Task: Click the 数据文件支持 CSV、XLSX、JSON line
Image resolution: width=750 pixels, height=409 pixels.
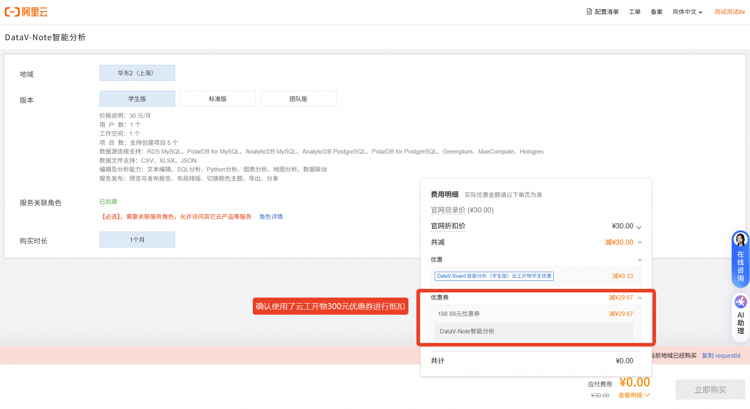Action: 148,161
